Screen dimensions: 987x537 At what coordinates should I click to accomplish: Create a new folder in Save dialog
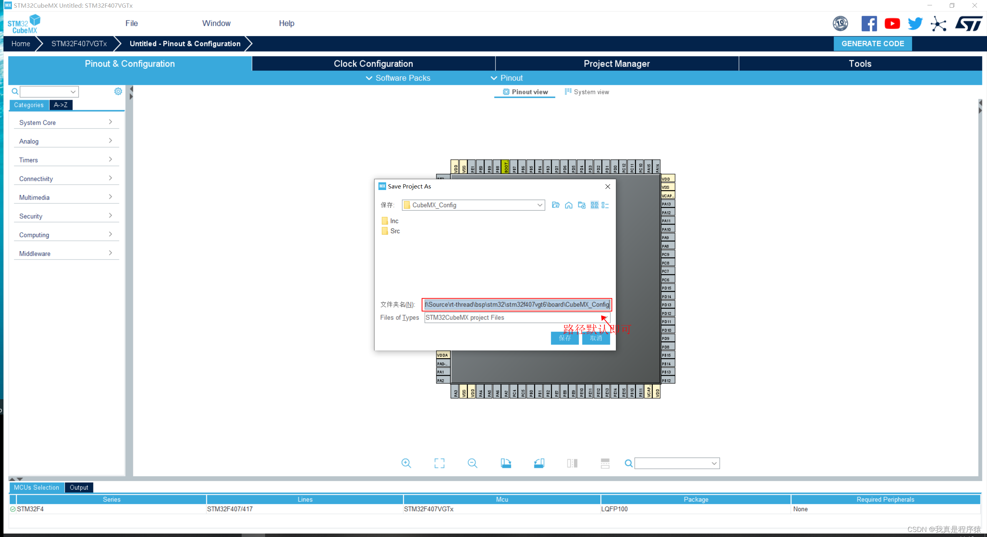pyautogui.click(x=582, y=205)
